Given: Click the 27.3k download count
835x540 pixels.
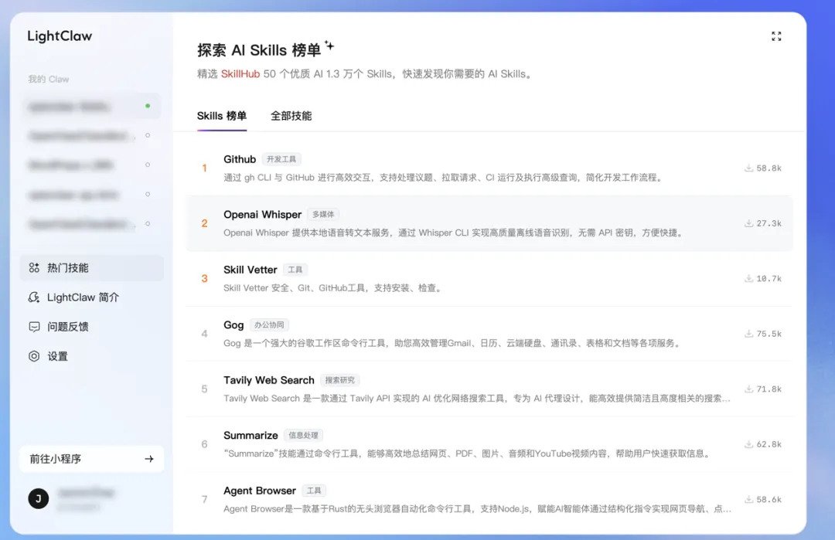Looking at the screenshot, I should [769, 223].
